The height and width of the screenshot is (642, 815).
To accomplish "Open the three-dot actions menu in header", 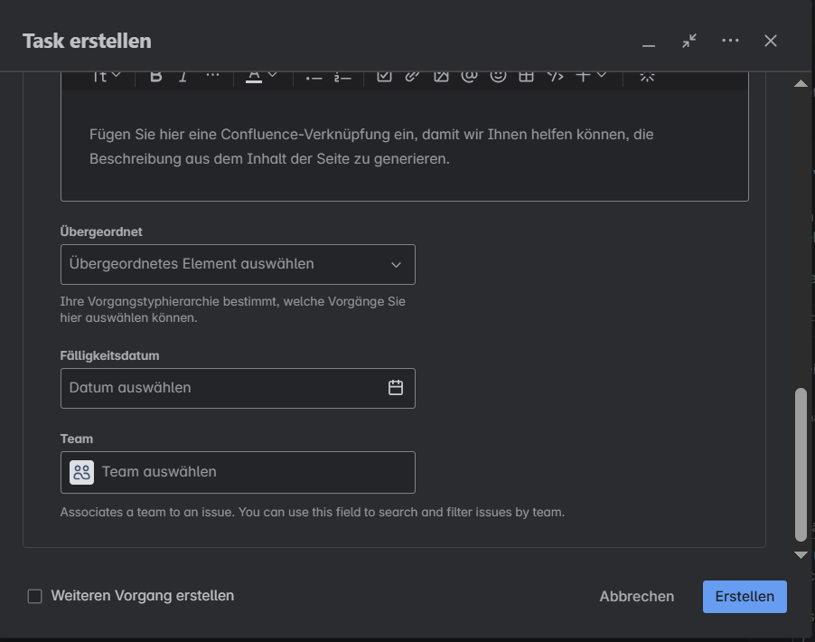I will tap(730, 41).
